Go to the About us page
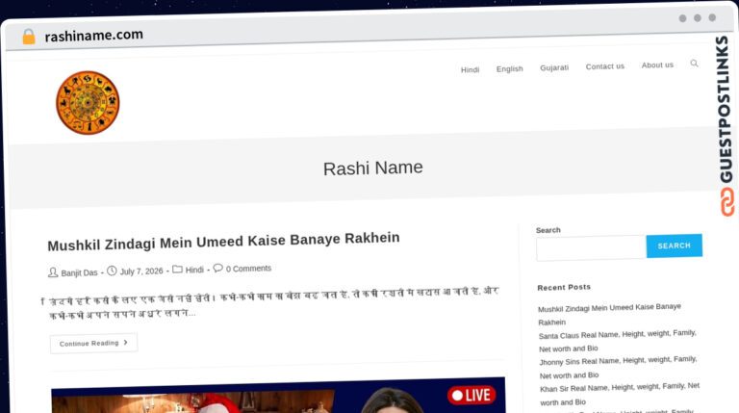The height and width of the screenshot is (413, 739). (x=657, y=65)
